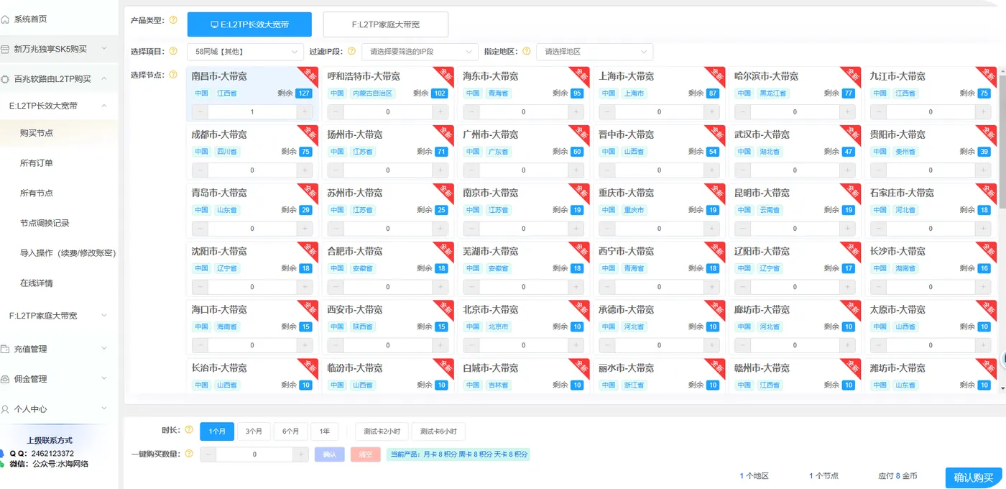Select 6个月 duration option
This screenshot has width=1006, height=489.
click(290, 431)
